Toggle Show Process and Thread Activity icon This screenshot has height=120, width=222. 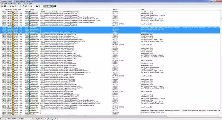[x=53, y=6]
